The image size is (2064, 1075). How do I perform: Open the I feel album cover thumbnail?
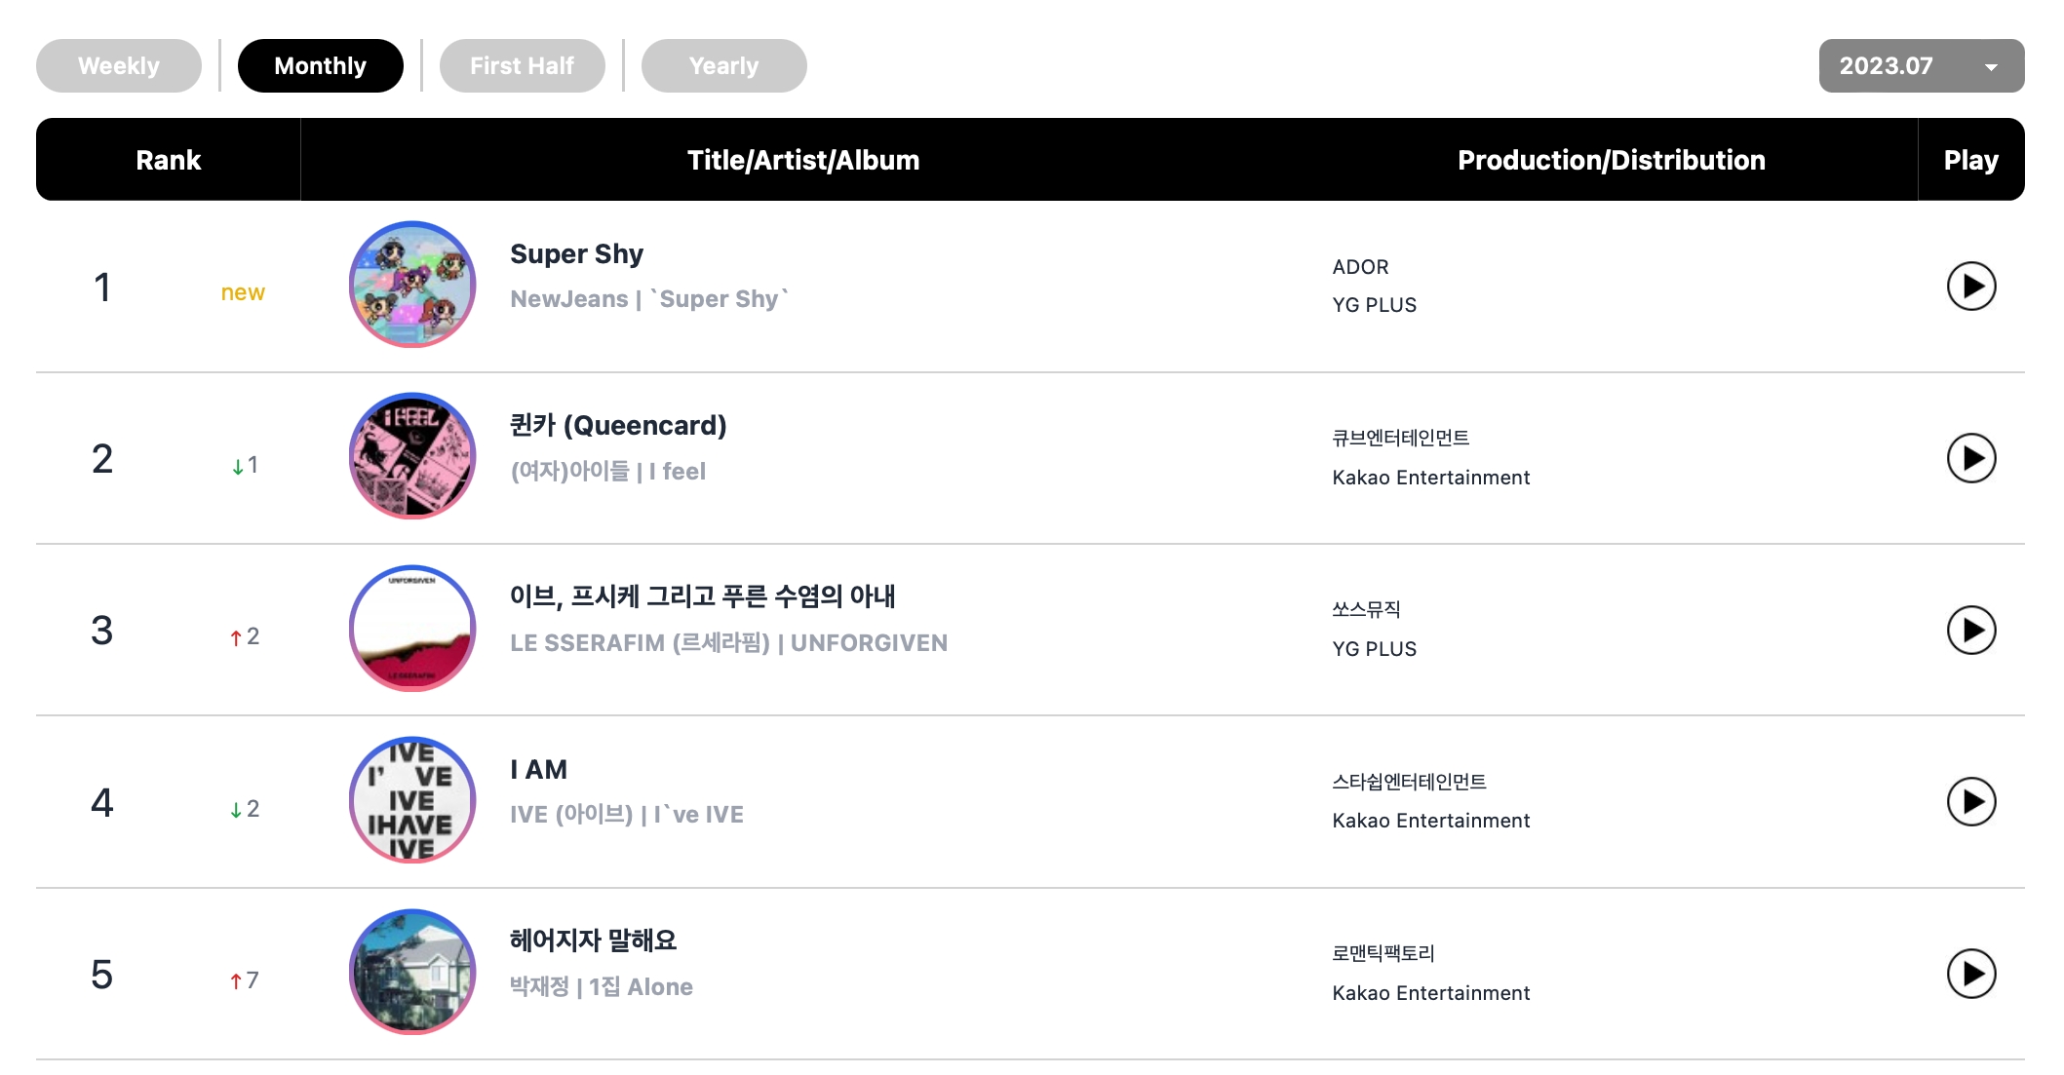click(412, 456)
